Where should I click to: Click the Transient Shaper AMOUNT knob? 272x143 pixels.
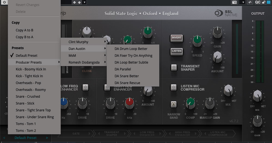pos(217,57)
